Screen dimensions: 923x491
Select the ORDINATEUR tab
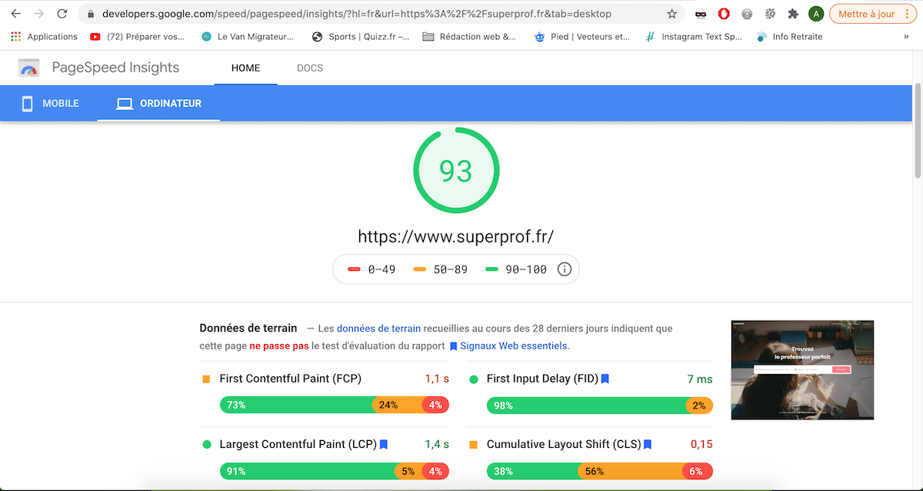coord(159,103)
